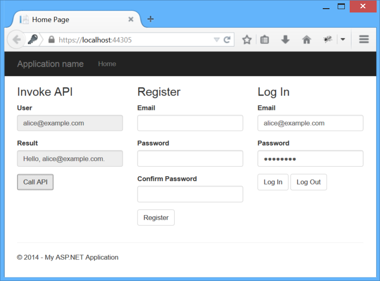This screenshot has width=380, height=281.
Task: Show bookmarks list icon
Action: tap(265, 40)
